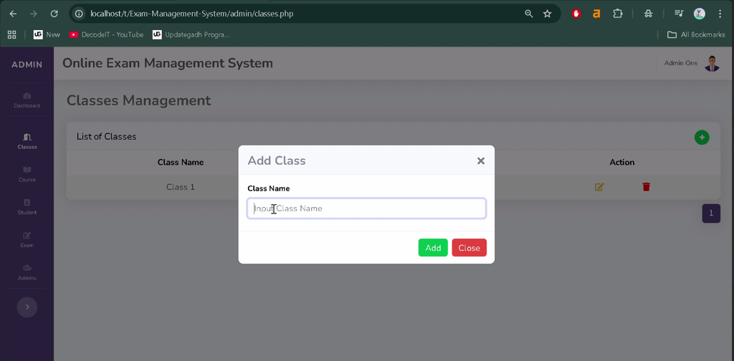The image size is (734, 361).
Task: Click the green plus add-class icon
Action: click(701, 138)
